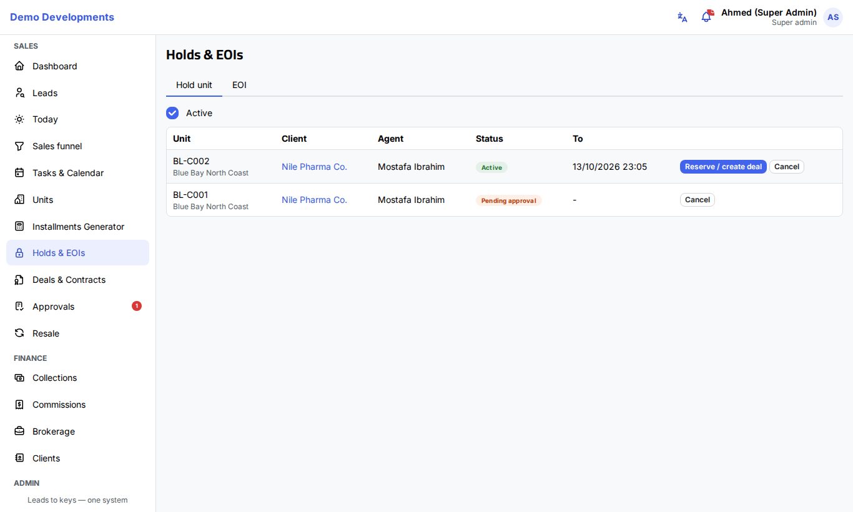Screen dimensions: 853x512
Task: Open Nile Pharma Co. link in BL-C002 row
Action: pyautogui.click(x=314, y=167)
